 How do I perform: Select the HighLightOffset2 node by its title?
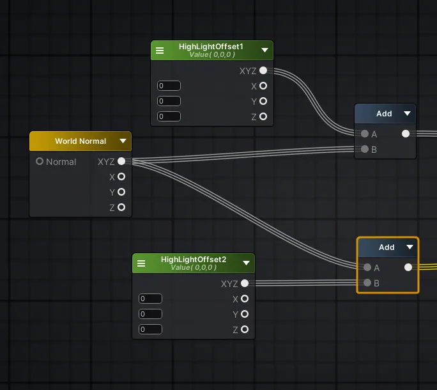click(194, 260)
